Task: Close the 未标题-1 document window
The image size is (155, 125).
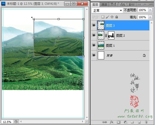Action: [x=82, y=4]
